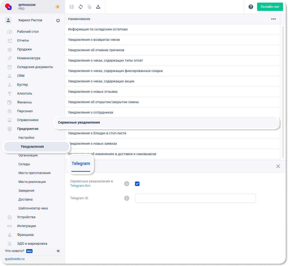Click info icon beside service notifications checkbox
The height and width of the screenshot is (266, 288).
[127, 184]
